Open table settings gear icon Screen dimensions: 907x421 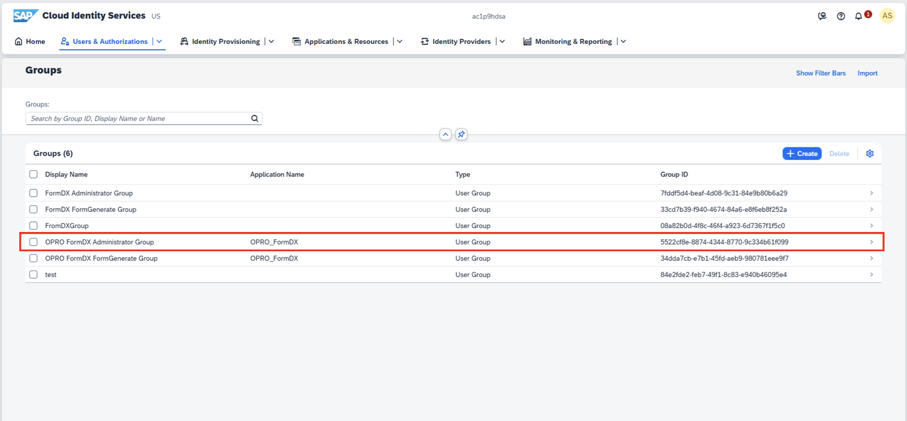(x=870, y=154)
